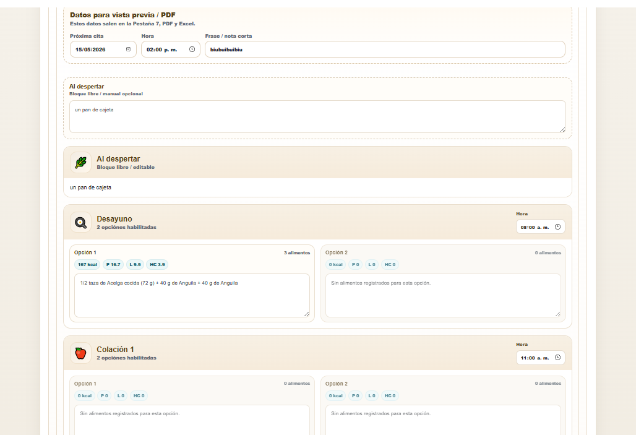
Task: Click the resize handle of Desayuno Opción 1 textarea
Action: [307, 314]
